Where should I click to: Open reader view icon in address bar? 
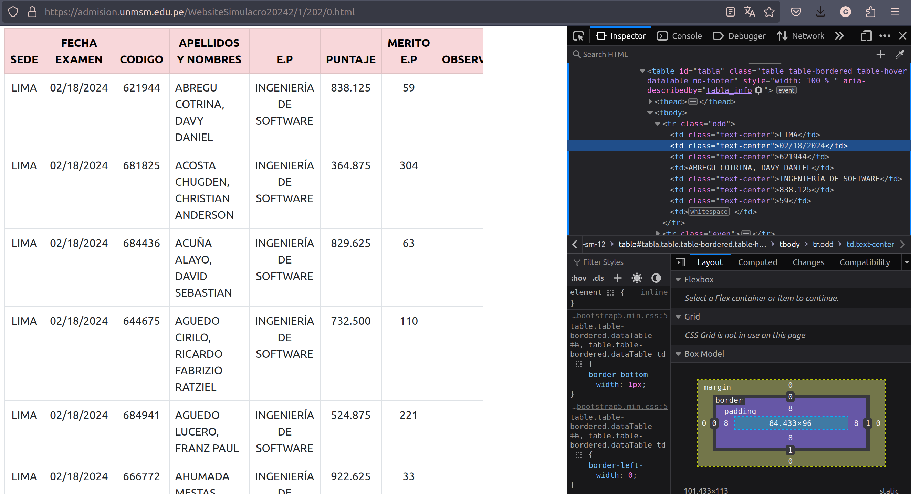pyautogui.click(x=730, y=12)
